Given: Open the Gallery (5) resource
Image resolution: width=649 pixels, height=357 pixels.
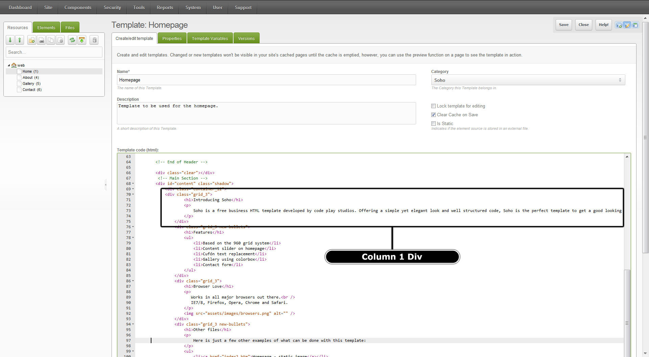Looking at the screenshot, I should [32, 84].
